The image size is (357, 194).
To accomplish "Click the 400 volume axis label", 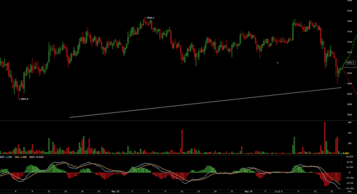I will point(349,133).
